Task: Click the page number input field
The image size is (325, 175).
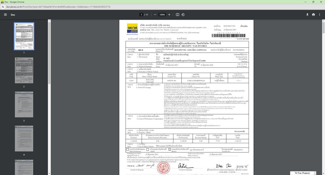Action: (x=141, y=15)
